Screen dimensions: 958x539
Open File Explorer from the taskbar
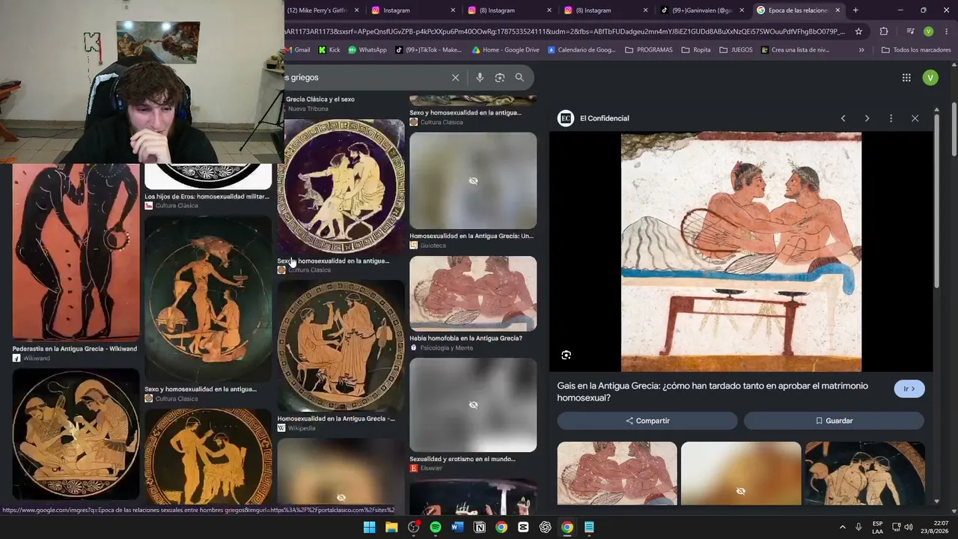(x=391, y=527)
